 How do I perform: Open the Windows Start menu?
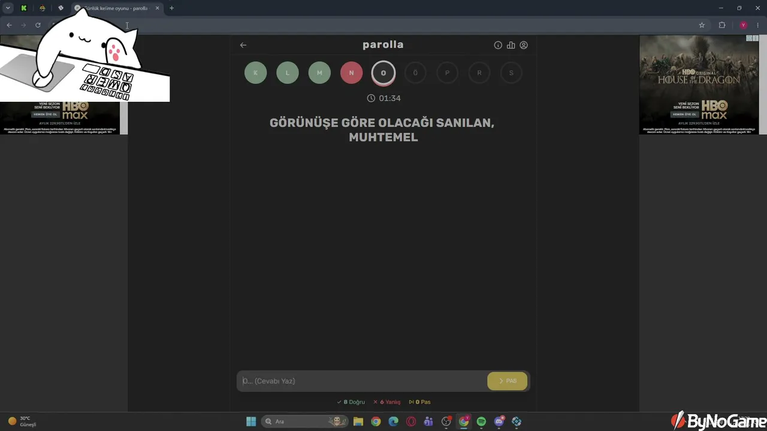[x=251, y=421]
